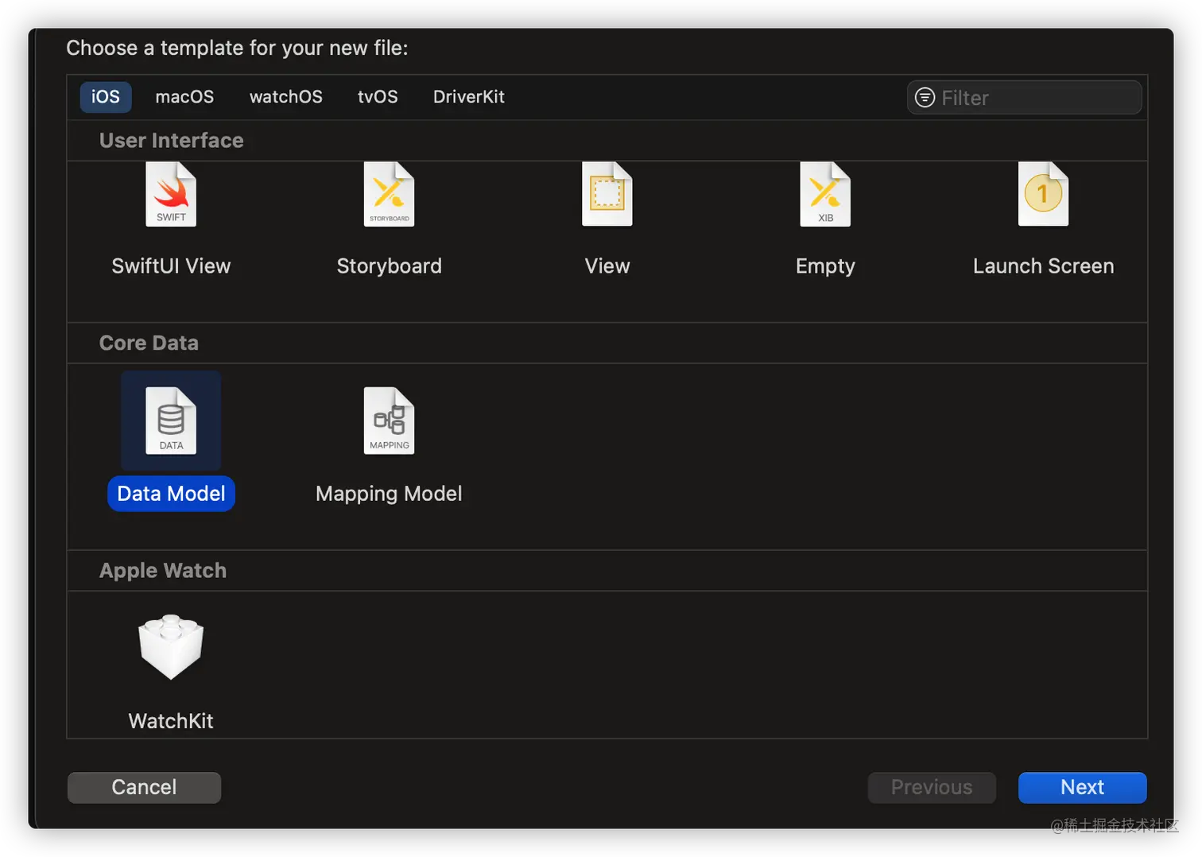Viewport: 1202px width, 857px height.
Task: Click the Previous button
Action: click(932, 787)
